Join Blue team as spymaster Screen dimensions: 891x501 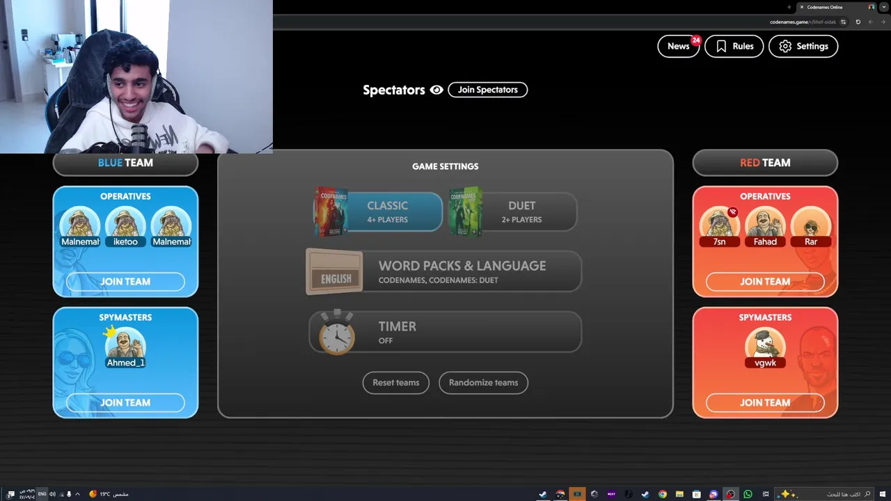coord(125,403)
